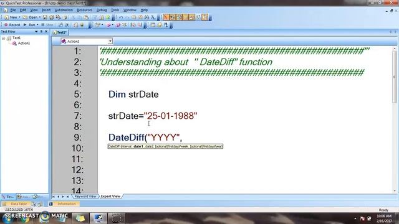Open the Open button dropdown arrow
The image size is (399, 224).
coord(40,17)
